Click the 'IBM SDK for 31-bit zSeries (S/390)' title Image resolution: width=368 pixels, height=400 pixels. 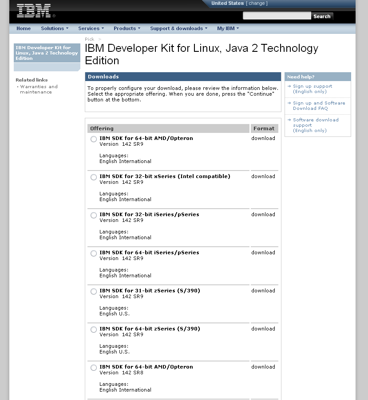(x=150, y=291)
